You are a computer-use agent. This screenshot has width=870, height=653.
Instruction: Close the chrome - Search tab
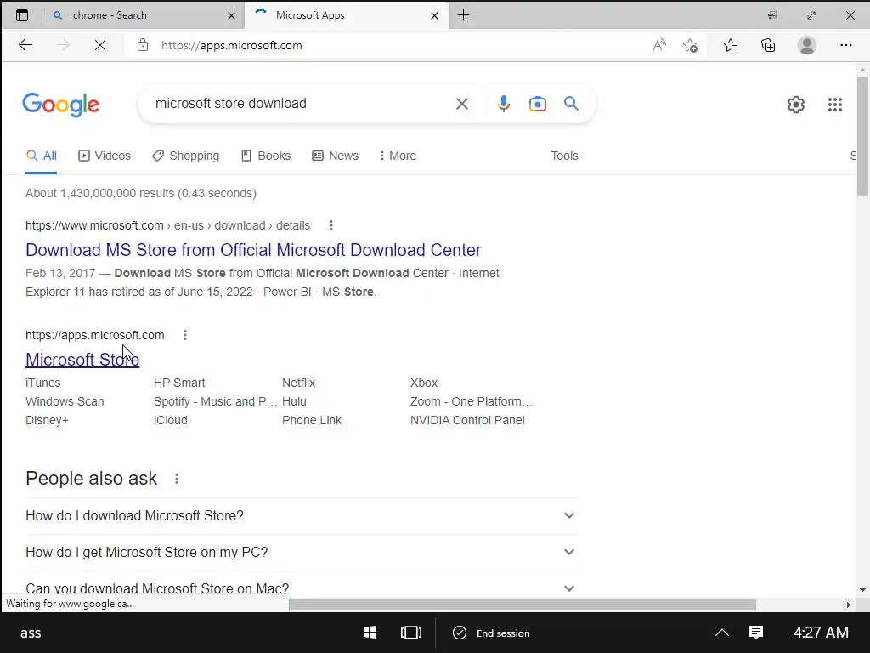click(231, 15)
